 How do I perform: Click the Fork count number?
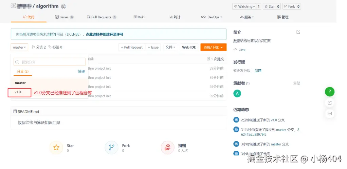coord(298,6)
